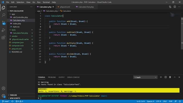Select the Calculator.php editor tab
Viewport: 183px width, 103px height.
[x=45, y=7]
